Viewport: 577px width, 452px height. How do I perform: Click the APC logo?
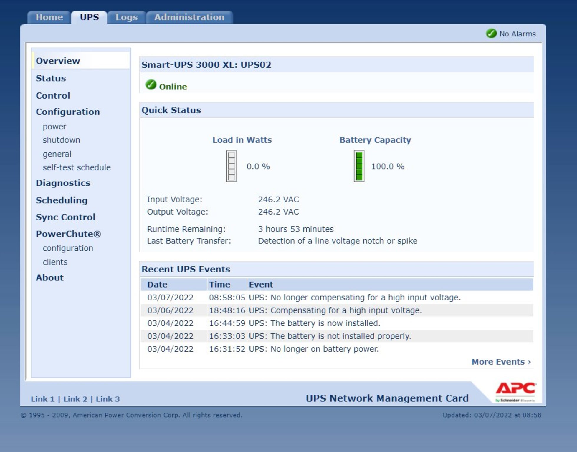(x=516, y=392)
